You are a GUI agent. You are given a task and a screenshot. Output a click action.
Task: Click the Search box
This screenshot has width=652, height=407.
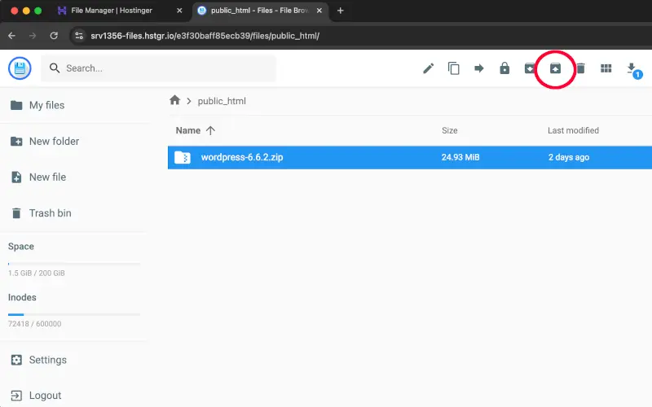pyautogui.click(x=158, y=68)
